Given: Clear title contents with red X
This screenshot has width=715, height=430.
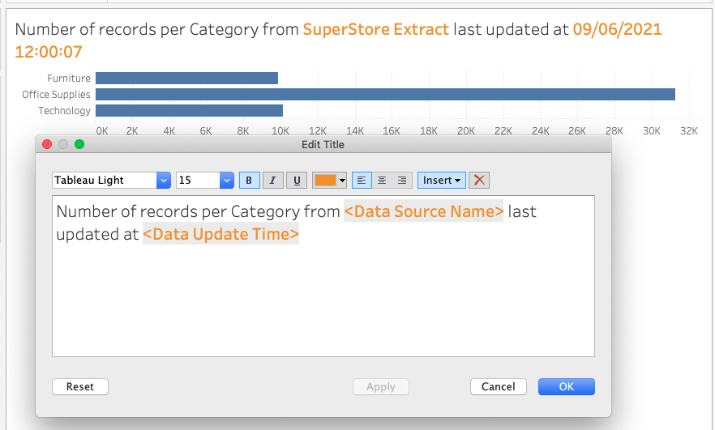Looking at the screenshot, I should click(x=479, y=181).
